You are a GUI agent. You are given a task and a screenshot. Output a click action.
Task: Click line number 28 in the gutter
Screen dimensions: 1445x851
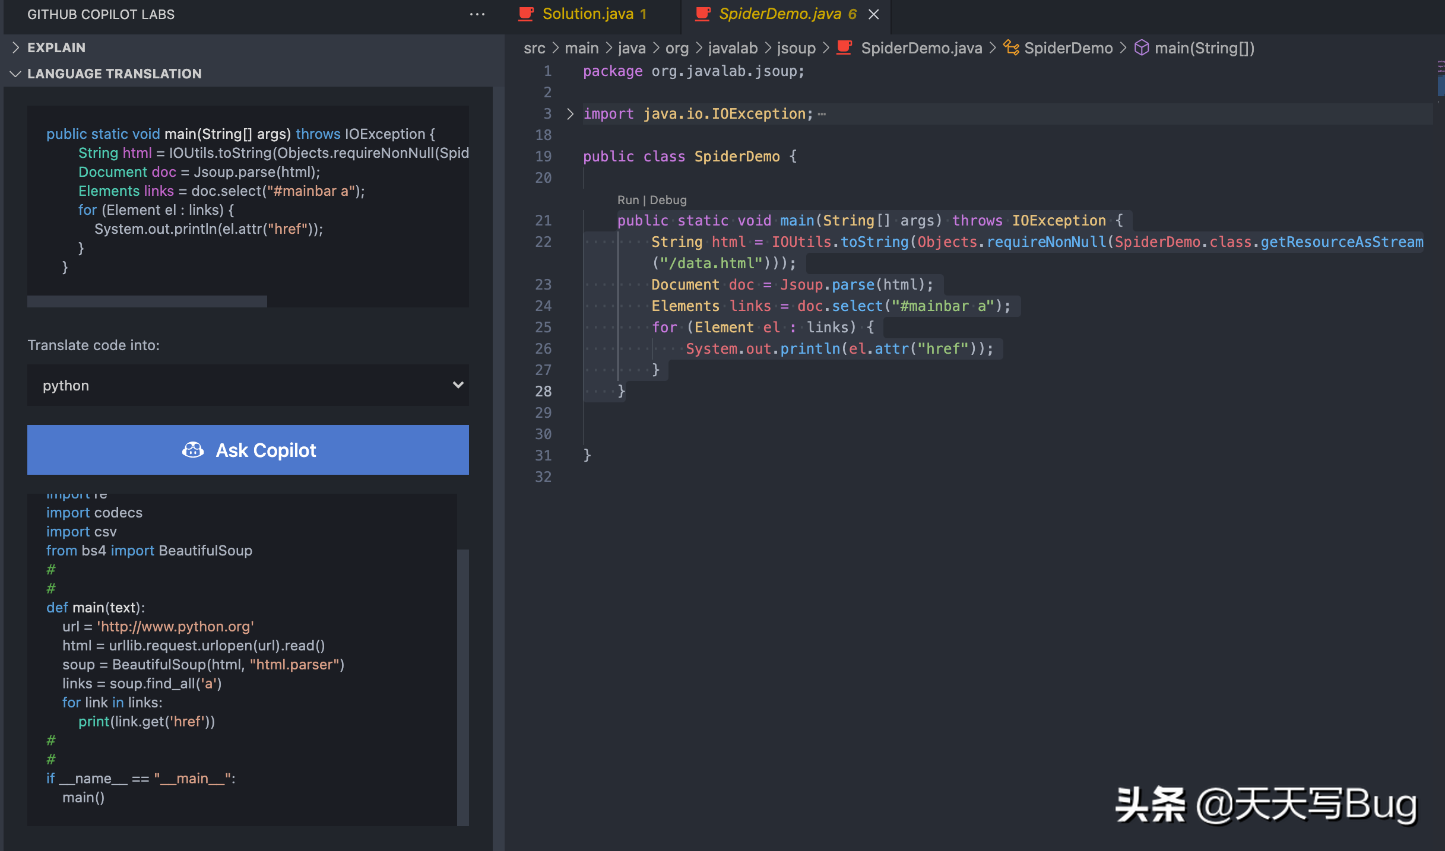click(x=543, y=392)
